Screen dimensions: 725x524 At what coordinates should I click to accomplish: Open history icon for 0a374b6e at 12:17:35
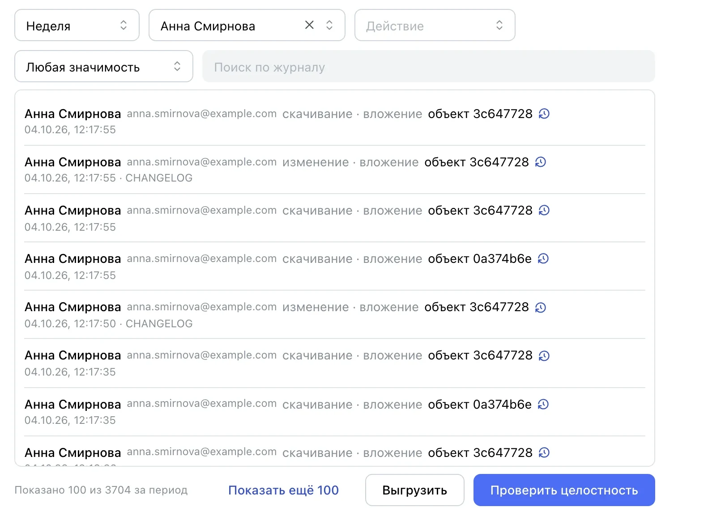(x=543, y=404)
